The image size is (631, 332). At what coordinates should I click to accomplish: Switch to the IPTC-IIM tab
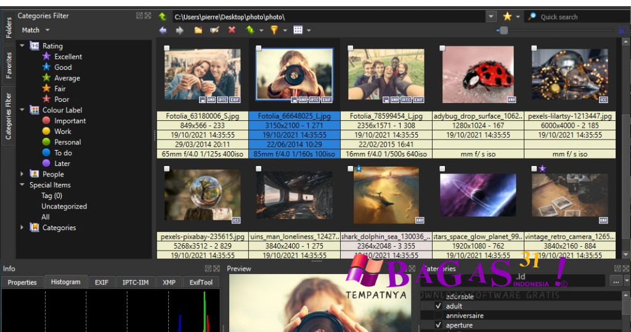135,283
